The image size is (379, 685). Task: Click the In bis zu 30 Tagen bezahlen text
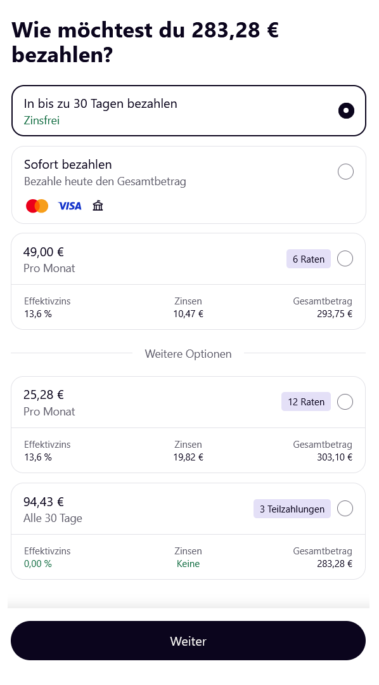[100, 103]
